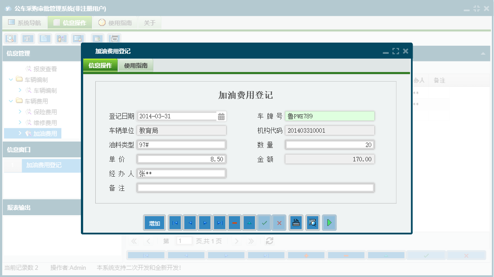The width and height of the screenshot is (494, 277).
Task: Run the green play execute icon
Action: coord(329,222)
